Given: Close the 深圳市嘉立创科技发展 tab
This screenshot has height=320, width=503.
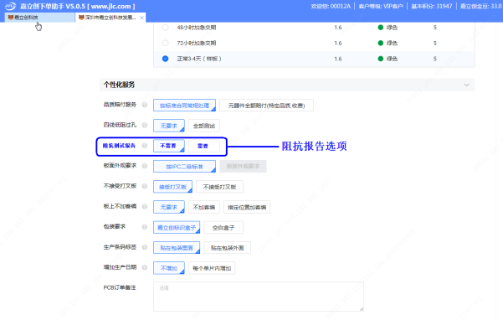Looking at the screenshot, I should pos(141,18).
